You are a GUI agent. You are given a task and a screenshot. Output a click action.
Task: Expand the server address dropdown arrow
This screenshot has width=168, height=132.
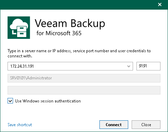coord(129,66)
